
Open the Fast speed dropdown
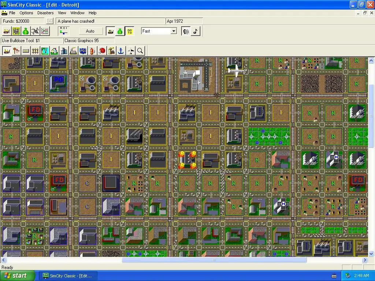[x=174, y=31]
